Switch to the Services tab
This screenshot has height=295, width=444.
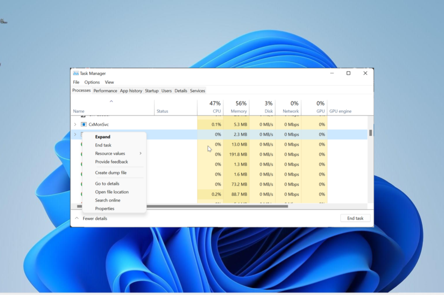point(197,90)
